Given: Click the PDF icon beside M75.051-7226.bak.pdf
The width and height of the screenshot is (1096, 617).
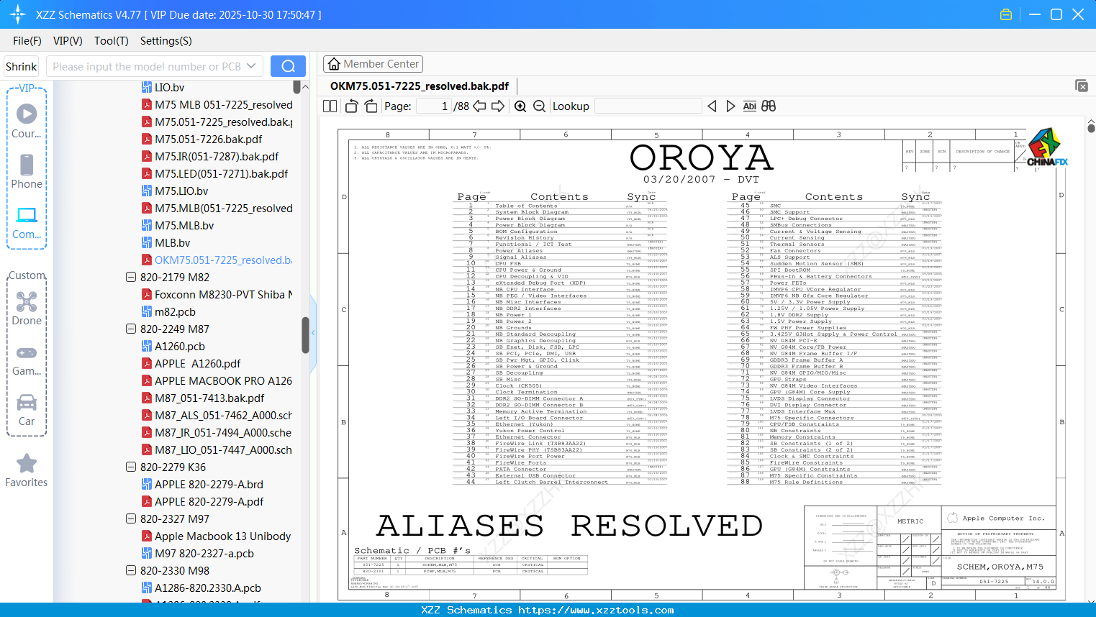Looking at the screenshot, I should pos(147,140).
